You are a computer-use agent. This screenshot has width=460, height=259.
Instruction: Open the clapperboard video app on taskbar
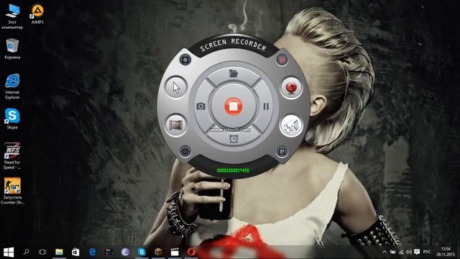[x=175, y=252]
